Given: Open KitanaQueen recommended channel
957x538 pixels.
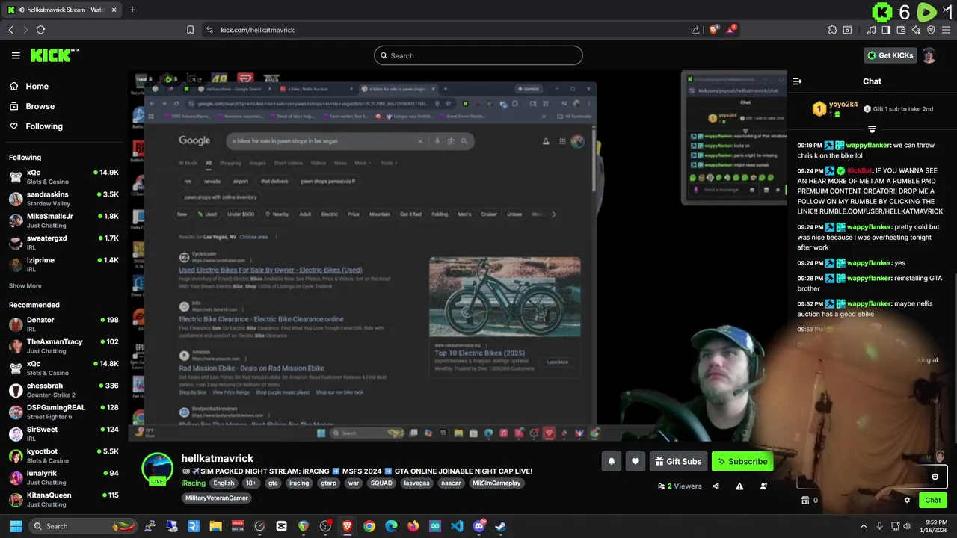Looking at the screenshot, I should pyautogui.click(x=64, y=499).
